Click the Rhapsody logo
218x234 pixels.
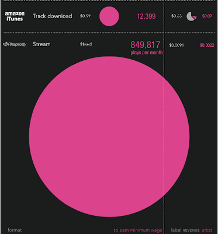pos(15,44)
